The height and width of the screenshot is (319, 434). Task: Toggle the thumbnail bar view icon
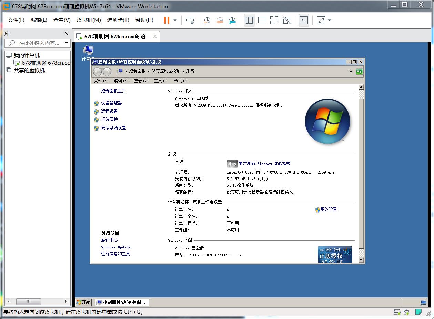click(x=262, y=20)
